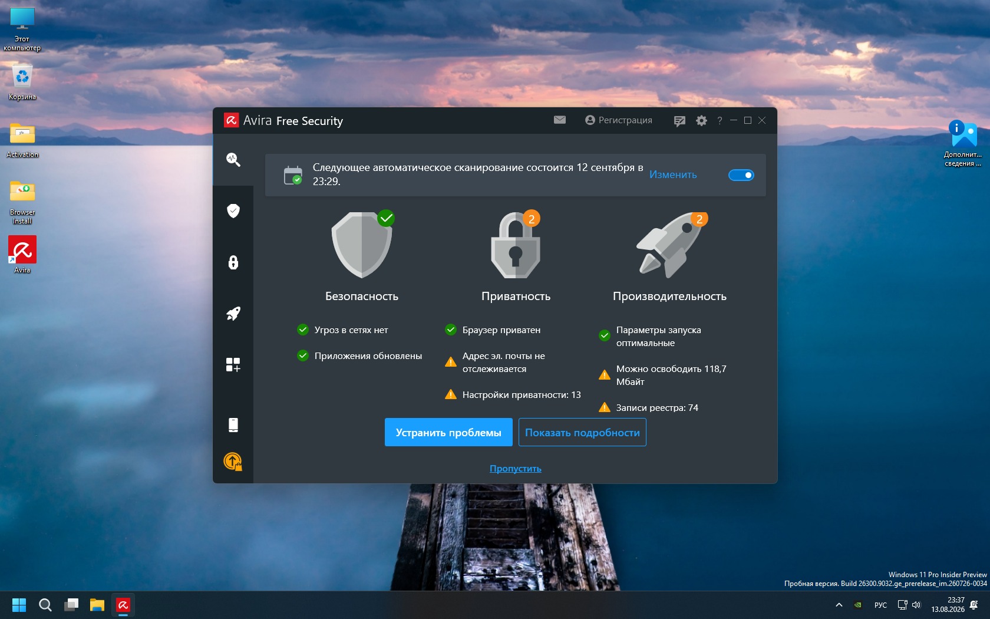This screenshot has height=619, width=990.
Task: Click the warning icon beside privacy settings
Action: pyautogui.click(x=451, y=394)
